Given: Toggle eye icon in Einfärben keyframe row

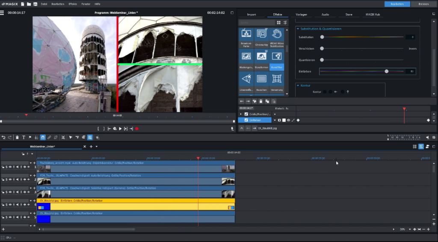Looking at the screenshot, I should point(289,120).
